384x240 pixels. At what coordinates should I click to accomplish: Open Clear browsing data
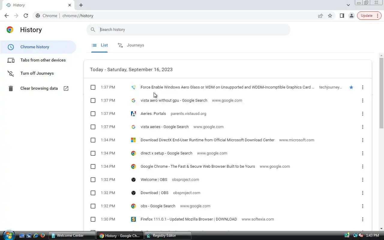[x=38, y=88]
